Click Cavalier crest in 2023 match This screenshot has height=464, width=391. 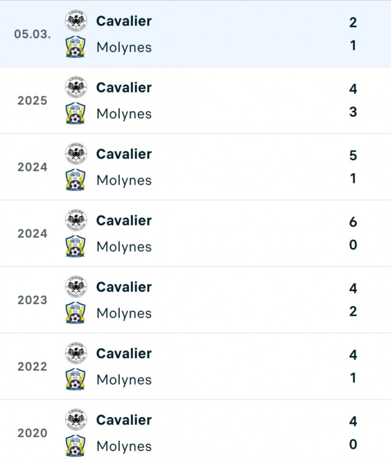[x=76, y=287]
